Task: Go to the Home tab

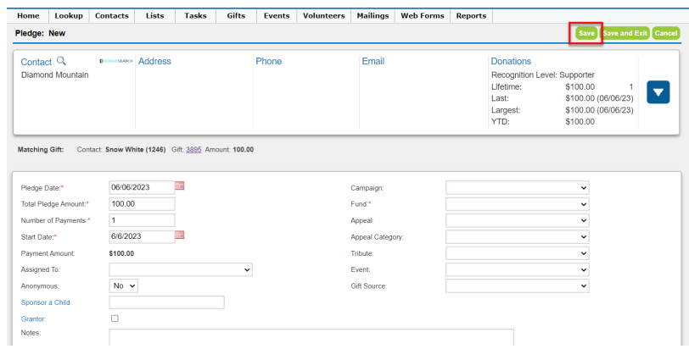Action: (28, 16)
